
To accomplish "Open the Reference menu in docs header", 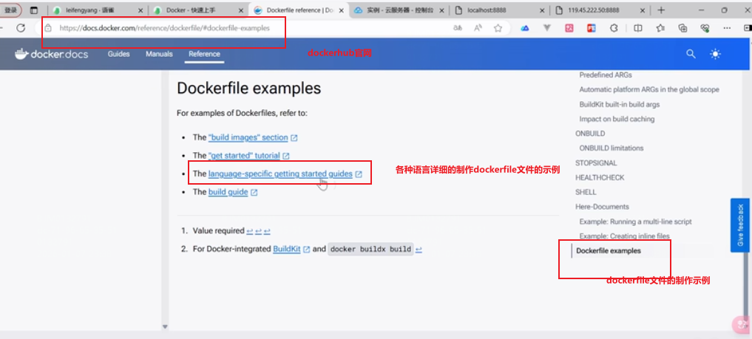I will pyautogui.click(x=204, y=54).
